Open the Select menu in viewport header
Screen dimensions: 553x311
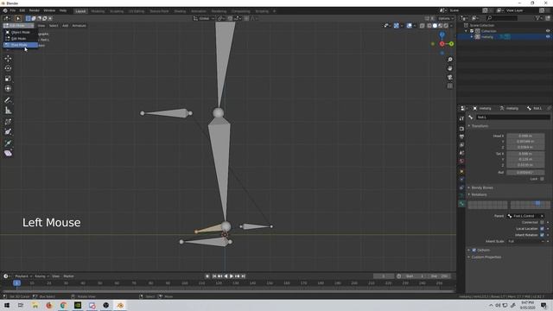coord(54,25)
